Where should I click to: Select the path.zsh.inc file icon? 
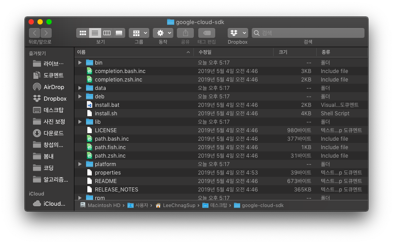pos(90,155)
